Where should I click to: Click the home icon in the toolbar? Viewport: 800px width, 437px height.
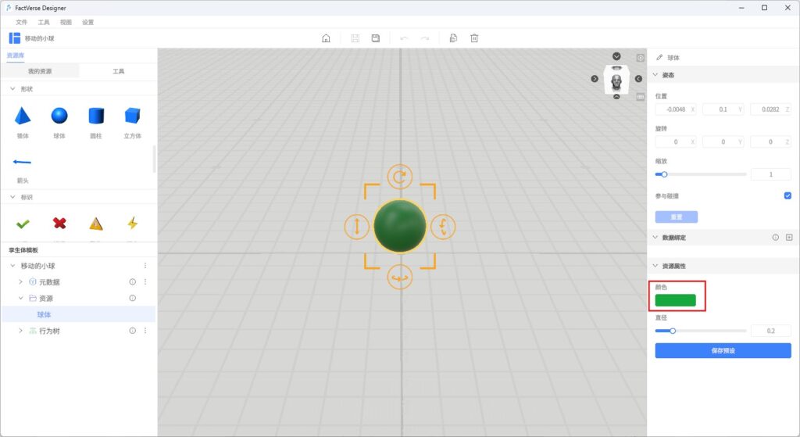tap(326, 38)
